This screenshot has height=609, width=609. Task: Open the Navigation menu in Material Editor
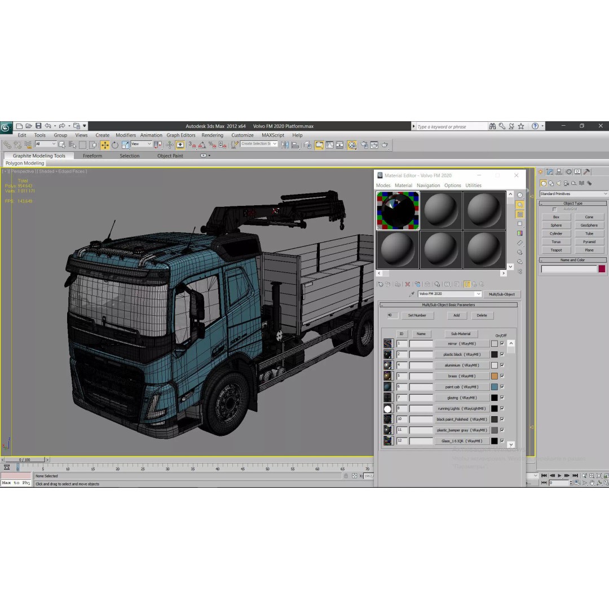(428, 186)
